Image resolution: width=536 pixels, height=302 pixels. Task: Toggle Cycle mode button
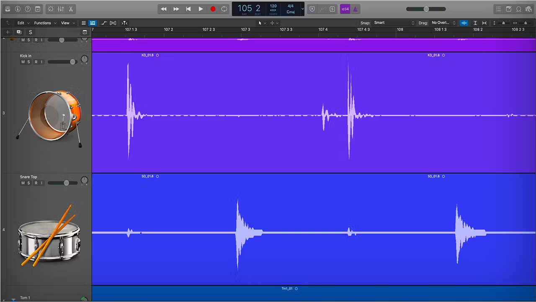coord(224,9)
